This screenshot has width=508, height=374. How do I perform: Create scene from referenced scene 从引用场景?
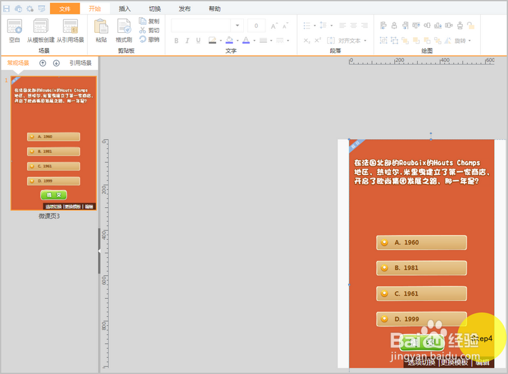[70, 31]
